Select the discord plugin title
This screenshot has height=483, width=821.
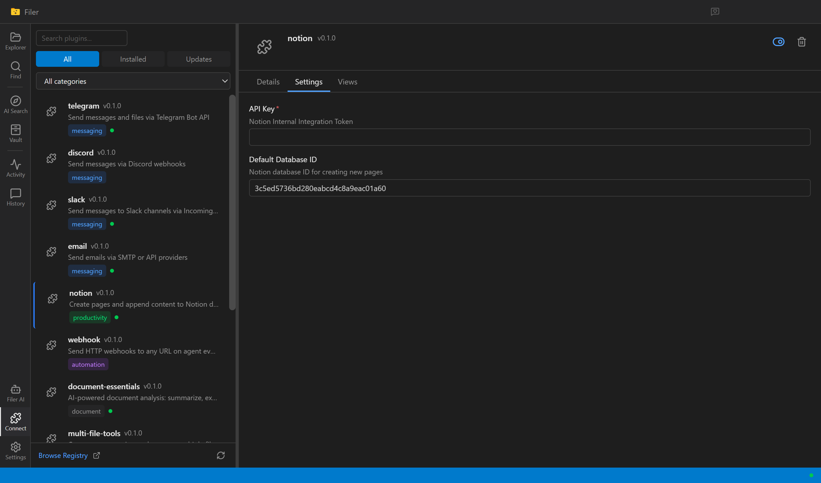pos(81,153)
